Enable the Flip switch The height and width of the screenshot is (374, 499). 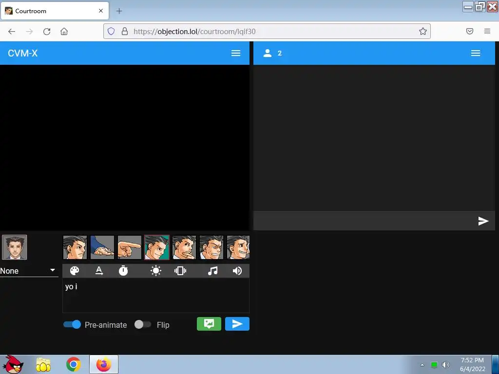(x=143, y=324)
